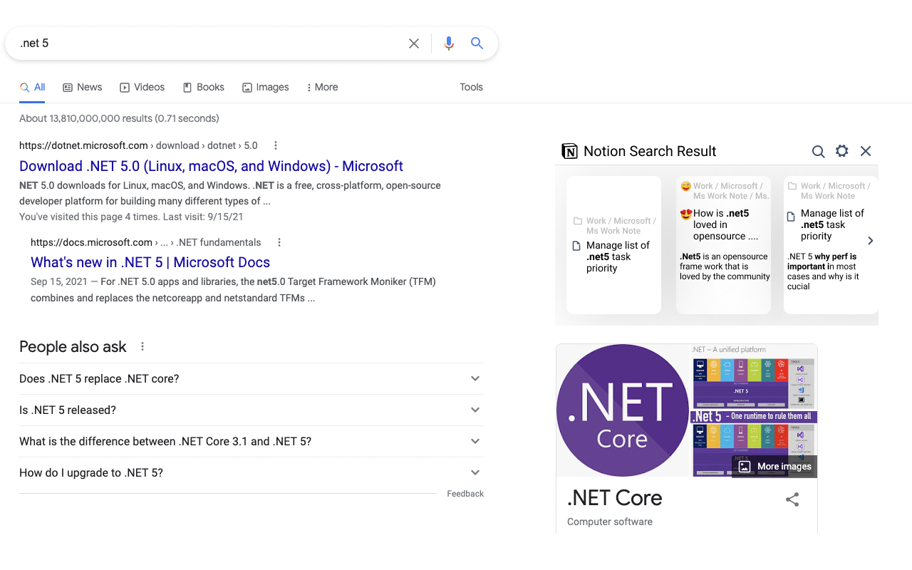The width and height of the screenshot is (912, 570).
Task: Open the More search categories menu
Action: tap(322, 87)
